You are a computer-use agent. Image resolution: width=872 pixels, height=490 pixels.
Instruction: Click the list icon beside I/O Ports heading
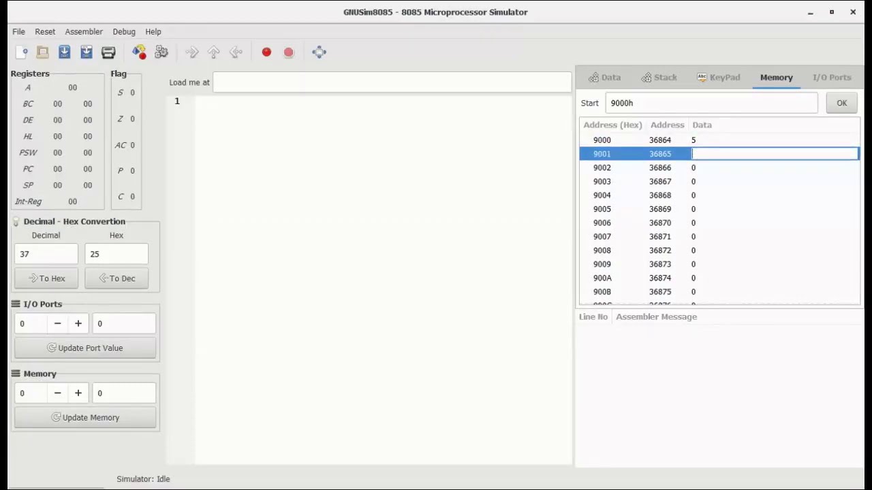pos(16,304)
